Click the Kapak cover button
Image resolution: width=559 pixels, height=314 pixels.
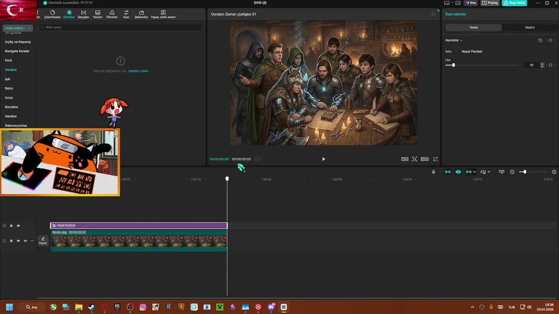click(x=43, y=241)
